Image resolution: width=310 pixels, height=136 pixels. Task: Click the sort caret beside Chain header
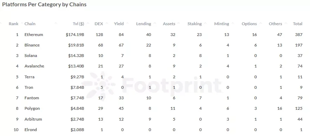(x=56, y=23)
